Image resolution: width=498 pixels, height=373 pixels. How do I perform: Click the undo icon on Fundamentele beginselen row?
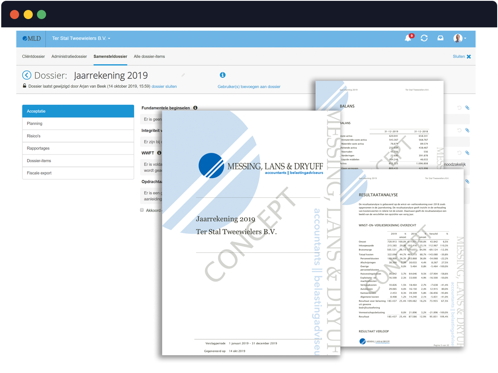pos(459,108)
